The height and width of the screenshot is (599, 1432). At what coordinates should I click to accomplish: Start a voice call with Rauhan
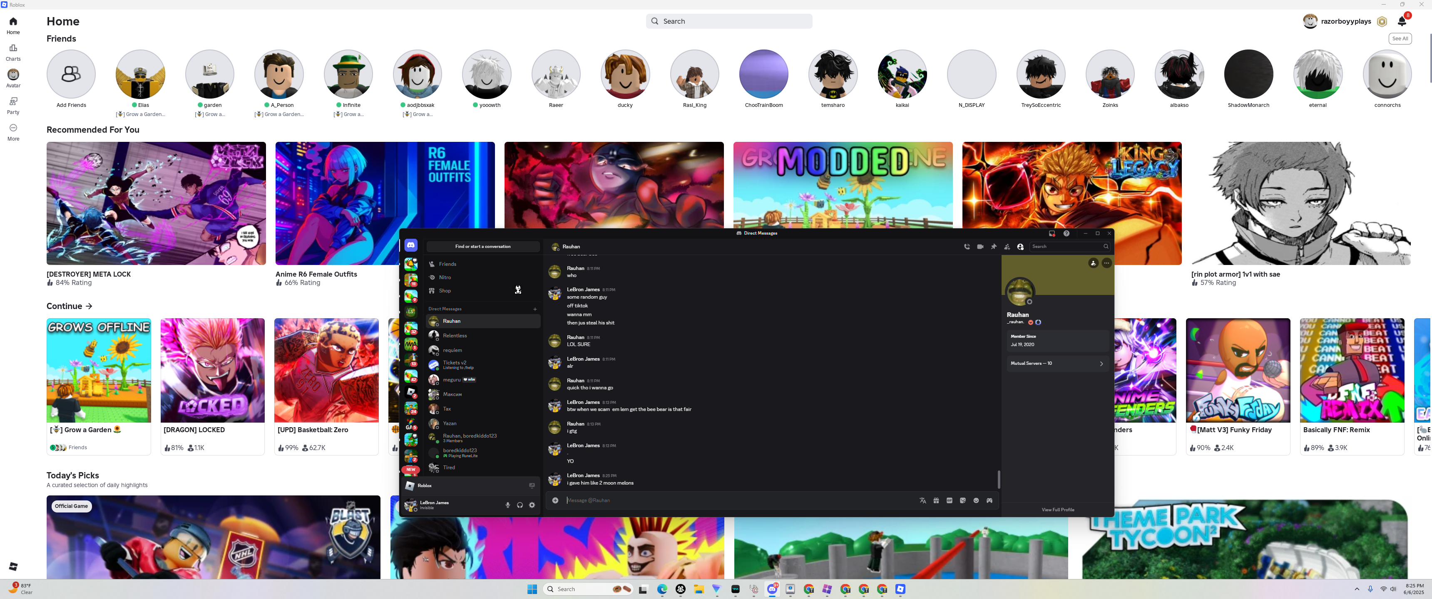pyautogui.click(x=967, y=247)
